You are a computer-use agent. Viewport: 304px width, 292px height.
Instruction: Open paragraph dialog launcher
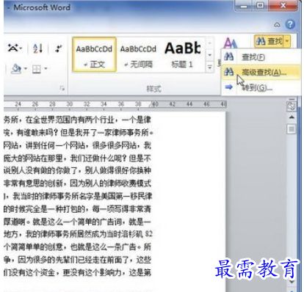tap(62, 88)
